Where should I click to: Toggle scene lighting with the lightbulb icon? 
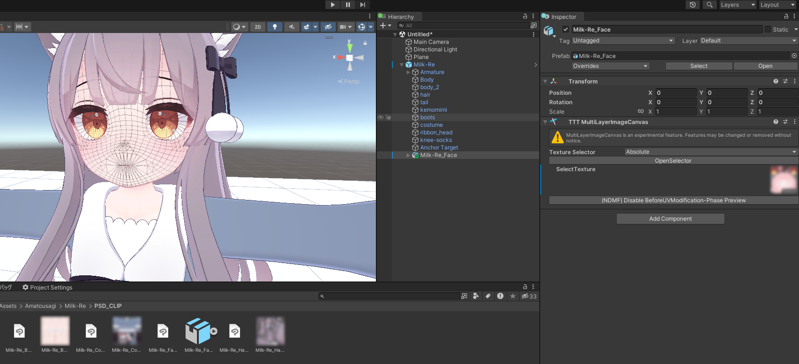275,27
